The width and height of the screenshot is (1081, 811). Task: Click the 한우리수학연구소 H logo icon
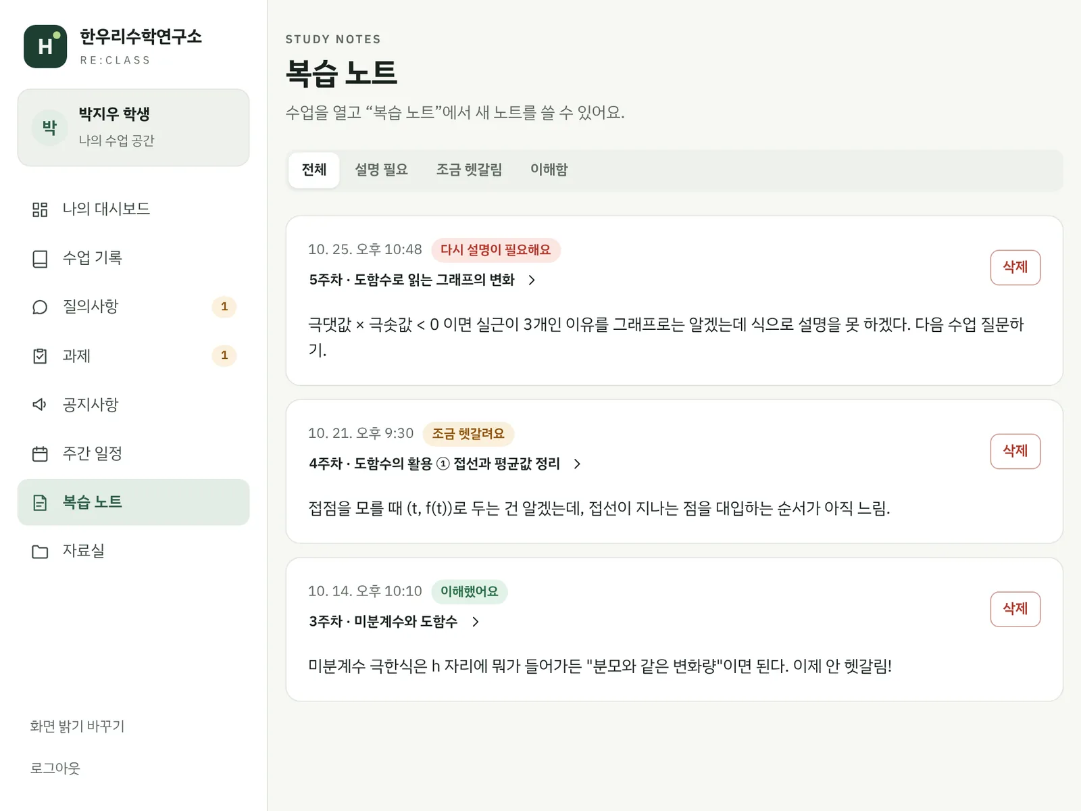(45, 47)
